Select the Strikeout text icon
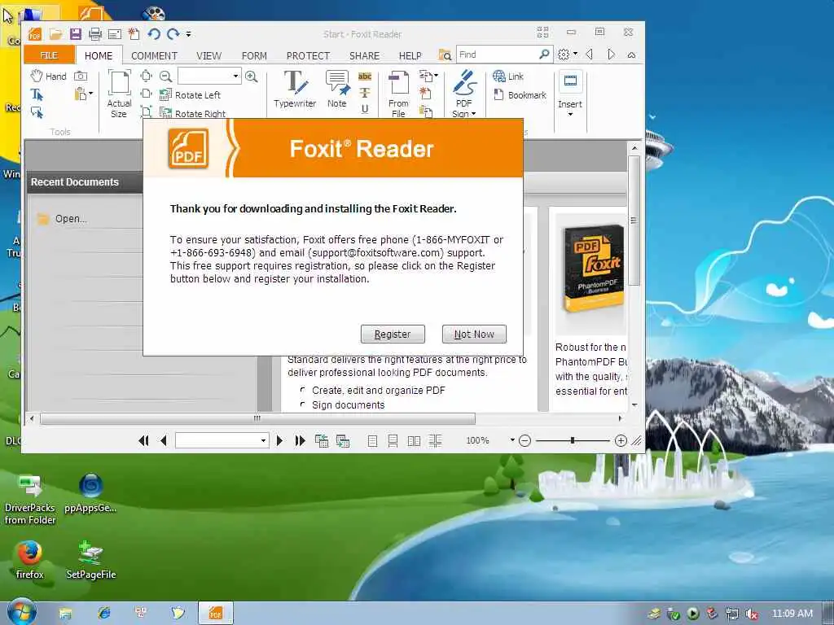The height and width of the screenshot is (625, 834). (x=365, y=93)
